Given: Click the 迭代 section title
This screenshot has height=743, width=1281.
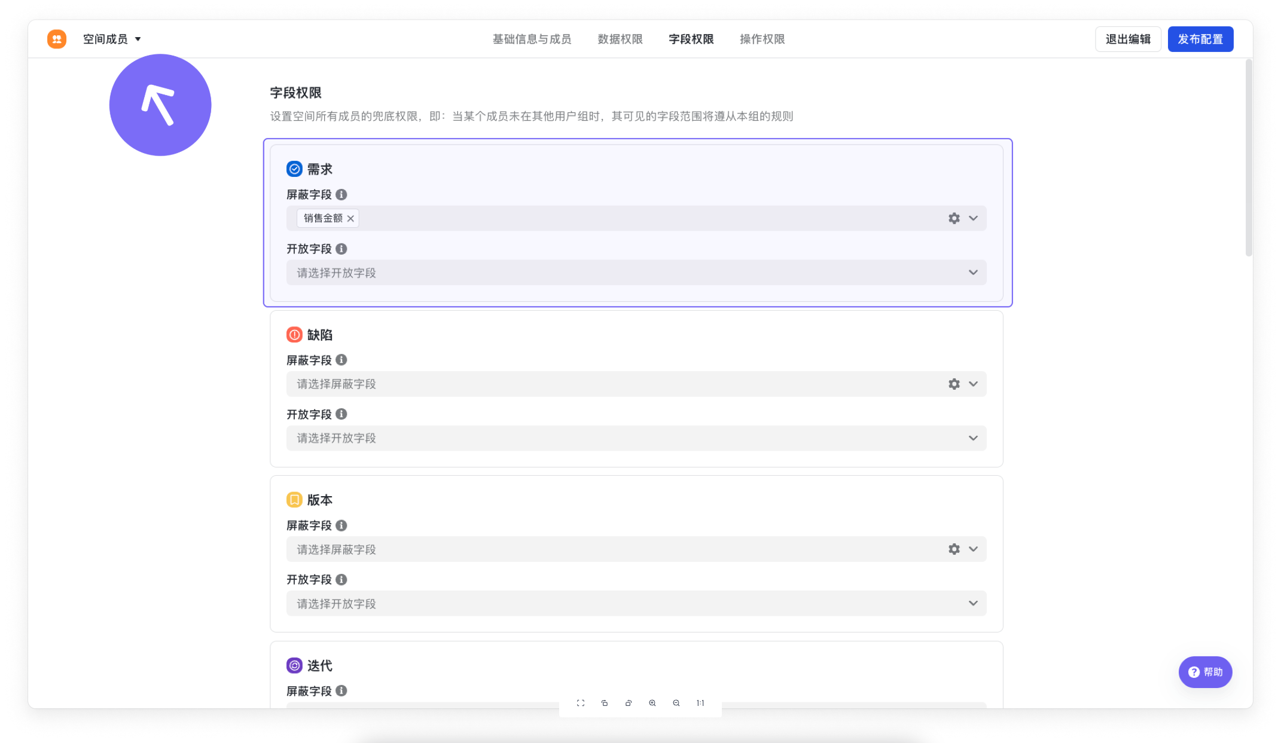Looking at the screenshot, I should (x=320, y=665).
